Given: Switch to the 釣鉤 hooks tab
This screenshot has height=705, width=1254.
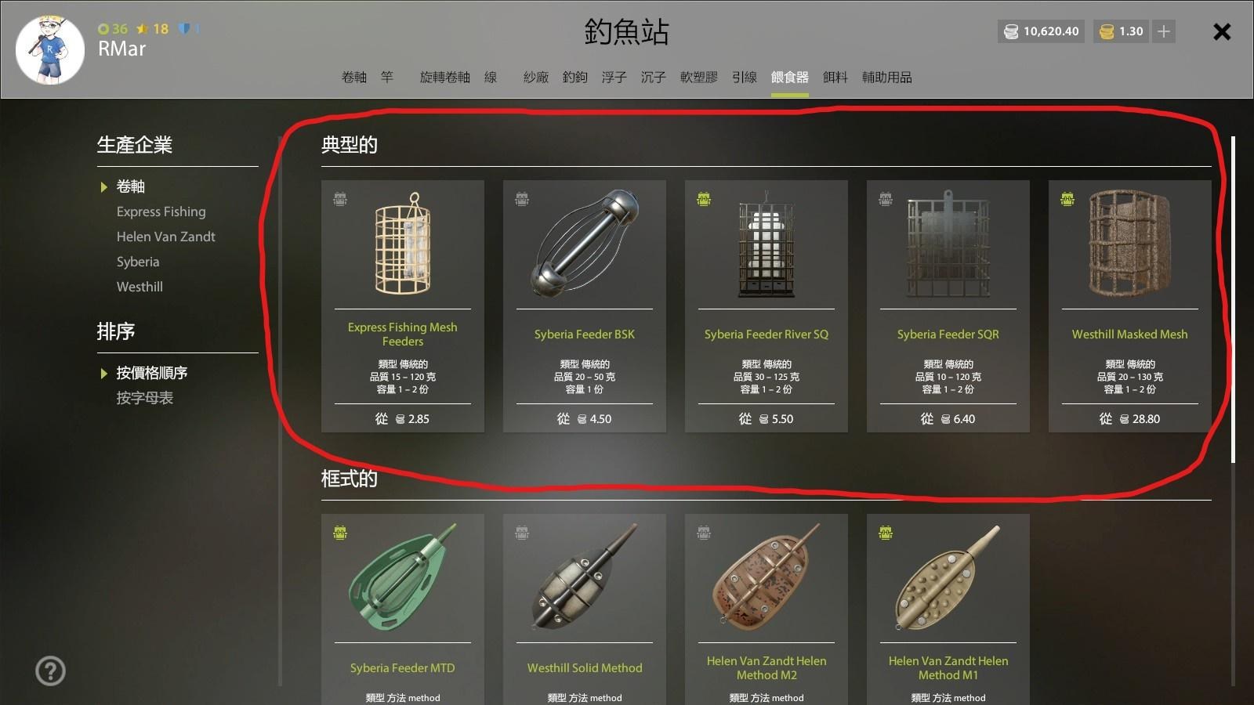Looking at the screenshot, I should [574, 77].
